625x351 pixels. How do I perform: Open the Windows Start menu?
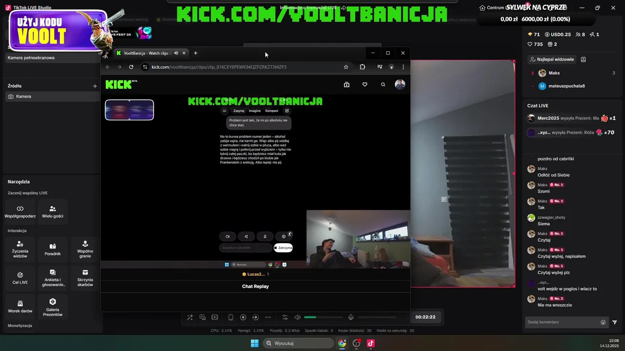(x=254, y=343)
